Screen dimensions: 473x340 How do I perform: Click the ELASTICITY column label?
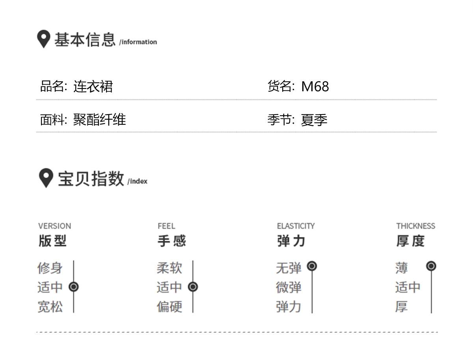(296, 226)
